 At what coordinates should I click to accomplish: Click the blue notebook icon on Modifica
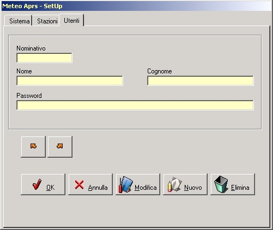coord(126,184)
